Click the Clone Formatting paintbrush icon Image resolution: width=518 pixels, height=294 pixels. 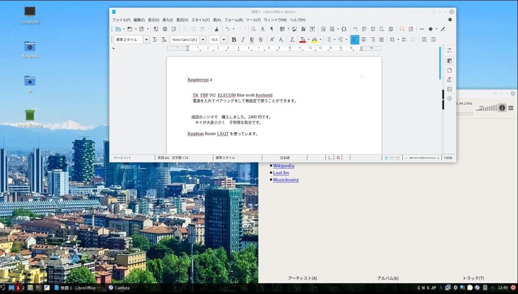coord(216,29)
